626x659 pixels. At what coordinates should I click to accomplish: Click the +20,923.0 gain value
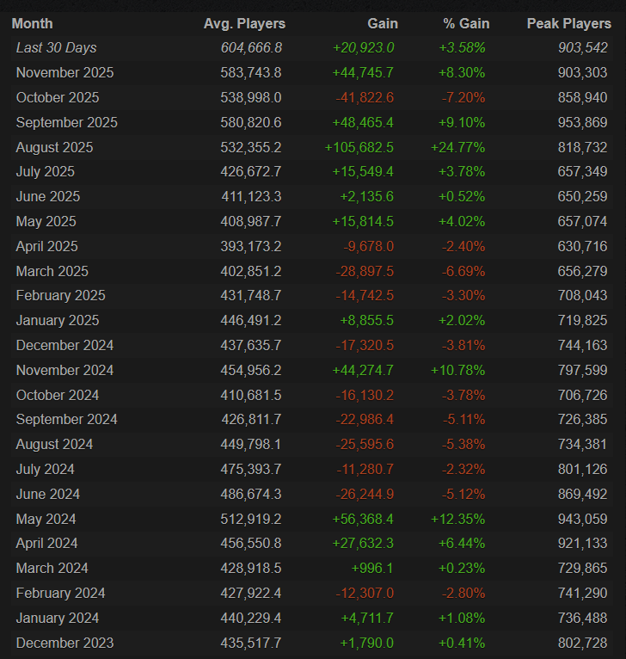364,48
